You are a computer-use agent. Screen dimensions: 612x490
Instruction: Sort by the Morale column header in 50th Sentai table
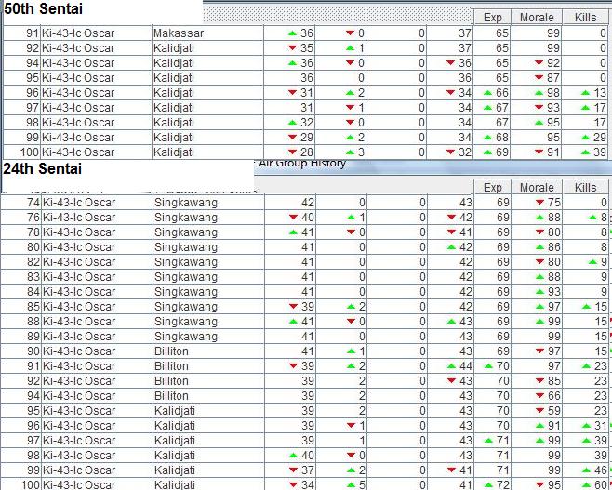click(x=537, y=17)
